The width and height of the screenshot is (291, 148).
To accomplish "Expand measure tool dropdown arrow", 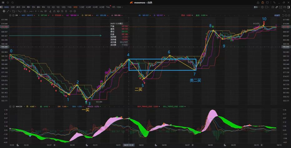I will (x=33, y=11).
